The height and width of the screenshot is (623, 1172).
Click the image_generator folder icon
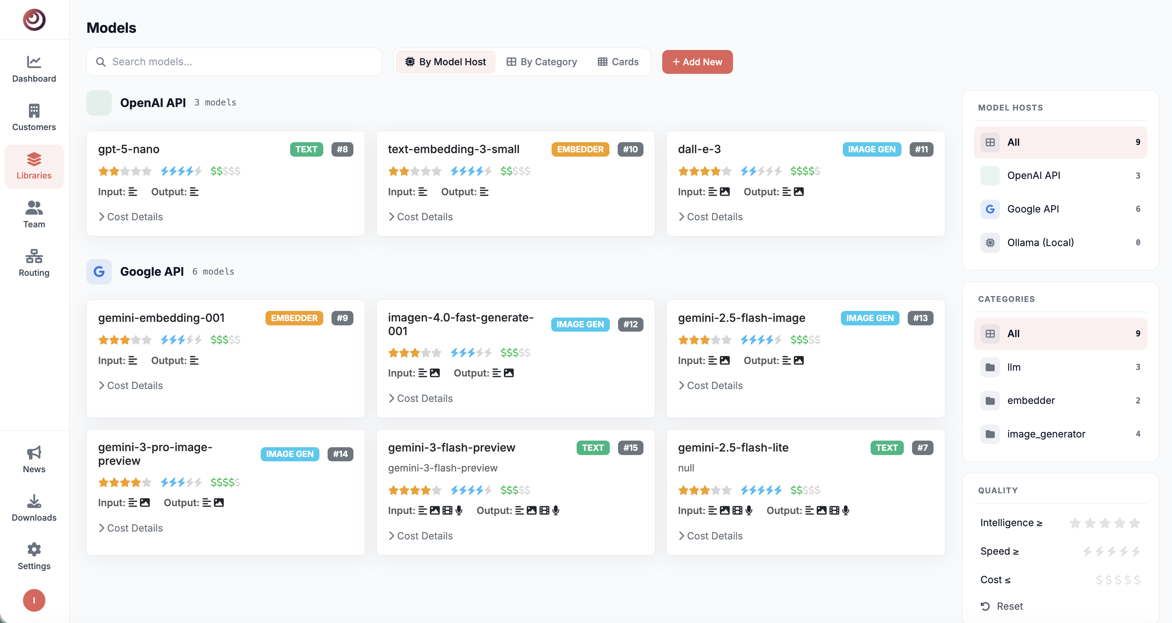990,434
